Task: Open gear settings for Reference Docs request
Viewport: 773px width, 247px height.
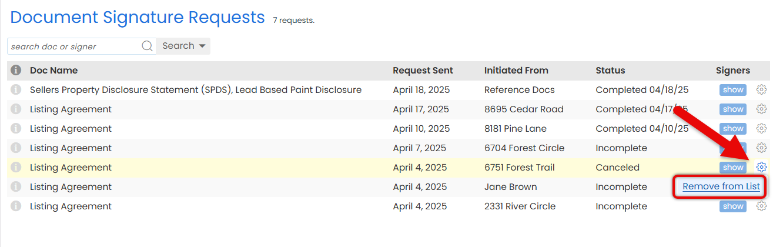Action: tap(761, 90)
